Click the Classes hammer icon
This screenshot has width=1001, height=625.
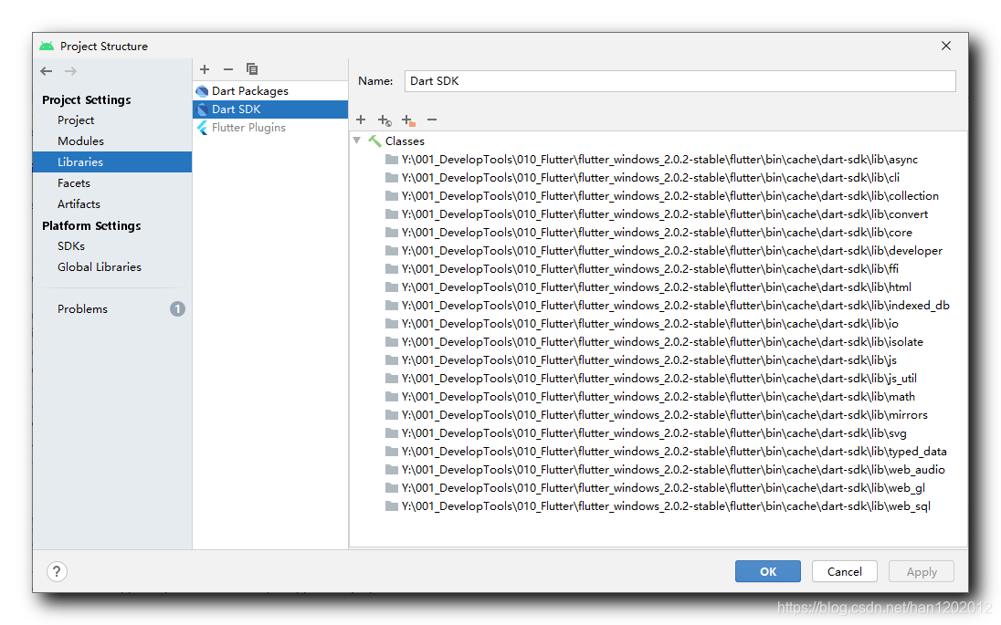click(374, 141)
